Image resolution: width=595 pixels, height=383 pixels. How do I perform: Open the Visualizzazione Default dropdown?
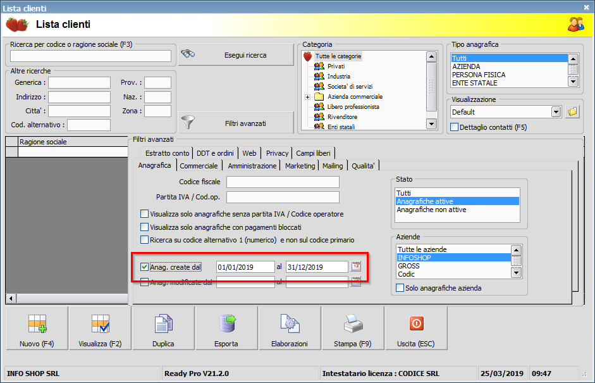(x=556, y=111)
